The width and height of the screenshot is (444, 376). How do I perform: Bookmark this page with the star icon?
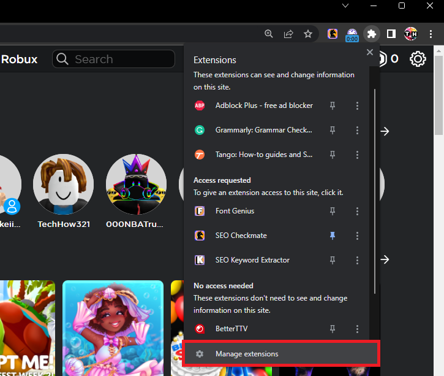tap(308, 34)
